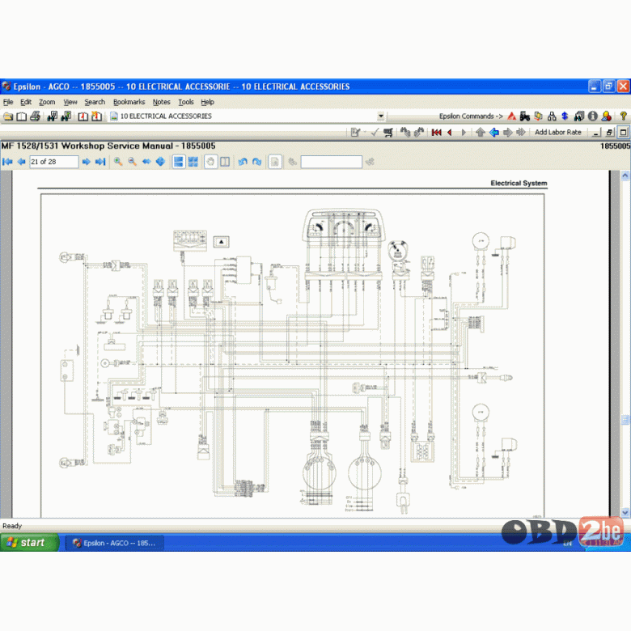Click the blue left arrow navigation icon
The width and height of the screenshot is (631, 631).
pyautogui.click(x=494, y=133)
